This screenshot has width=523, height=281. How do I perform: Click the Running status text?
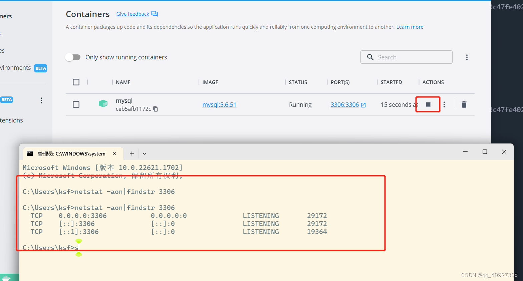[300, 104]
